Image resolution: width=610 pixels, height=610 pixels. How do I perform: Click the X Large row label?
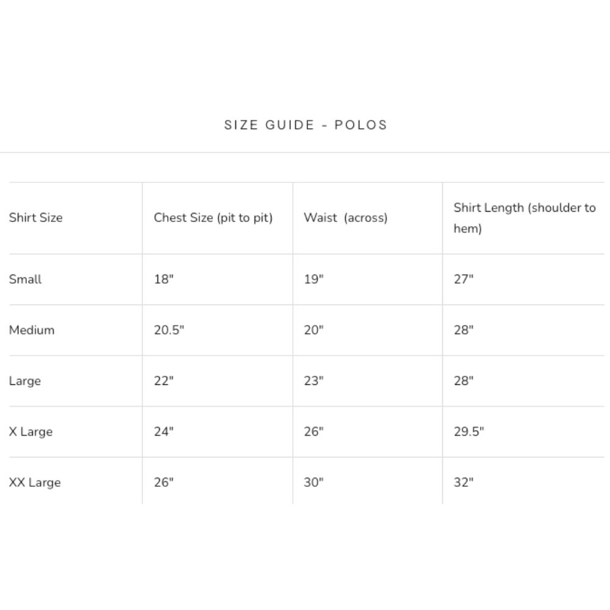point(30,432)
